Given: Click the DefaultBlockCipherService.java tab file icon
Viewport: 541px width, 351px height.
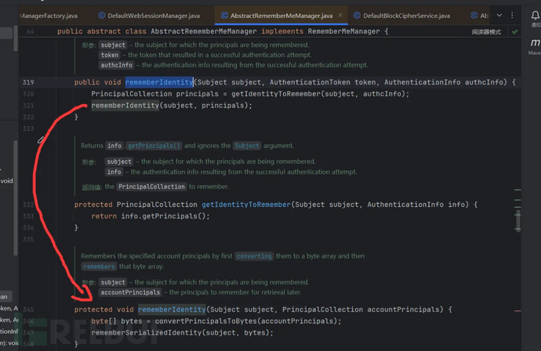Looking at the screenshot, I should coord(356,16).
